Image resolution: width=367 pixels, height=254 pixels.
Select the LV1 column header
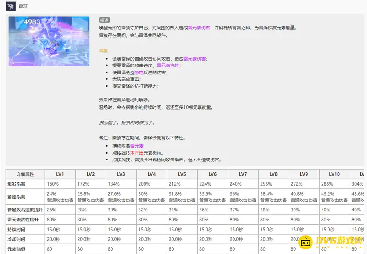[x=60, y=174]
